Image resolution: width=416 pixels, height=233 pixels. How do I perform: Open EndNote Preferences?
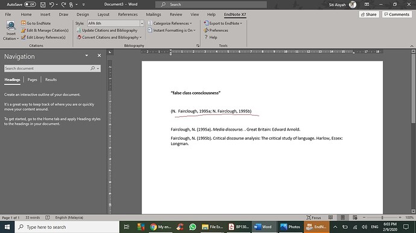(216, 31)
